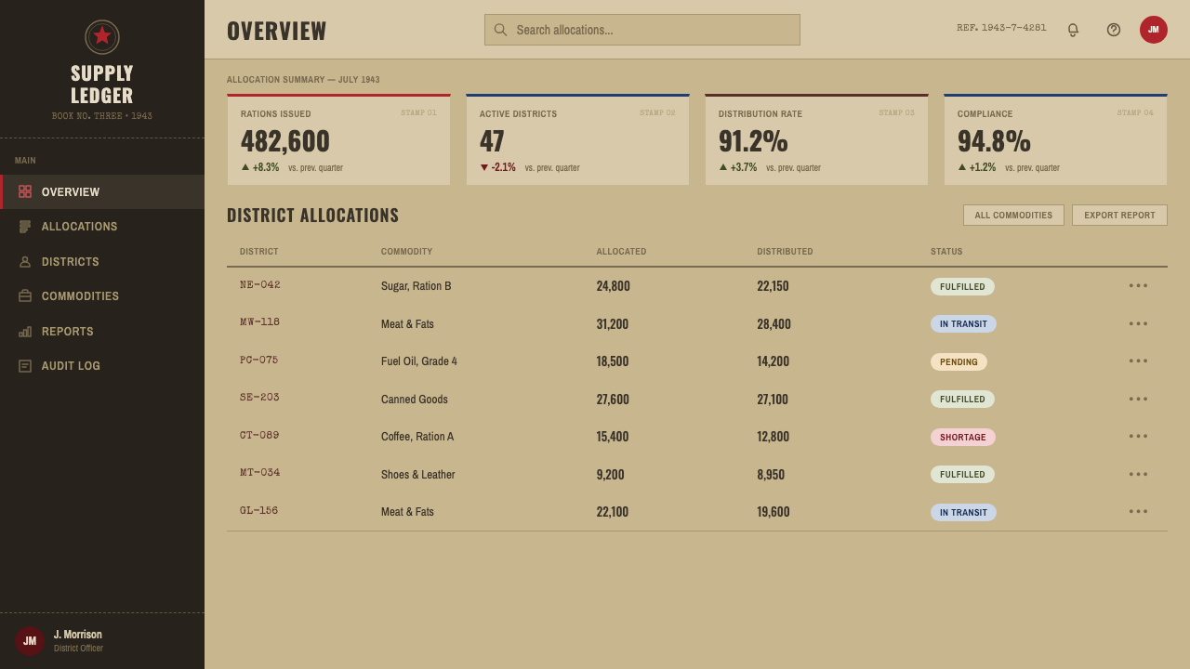Click the In Transit badge for MW-118
The width and height of the screenshot is (1190, 669).
coord(963,324)
